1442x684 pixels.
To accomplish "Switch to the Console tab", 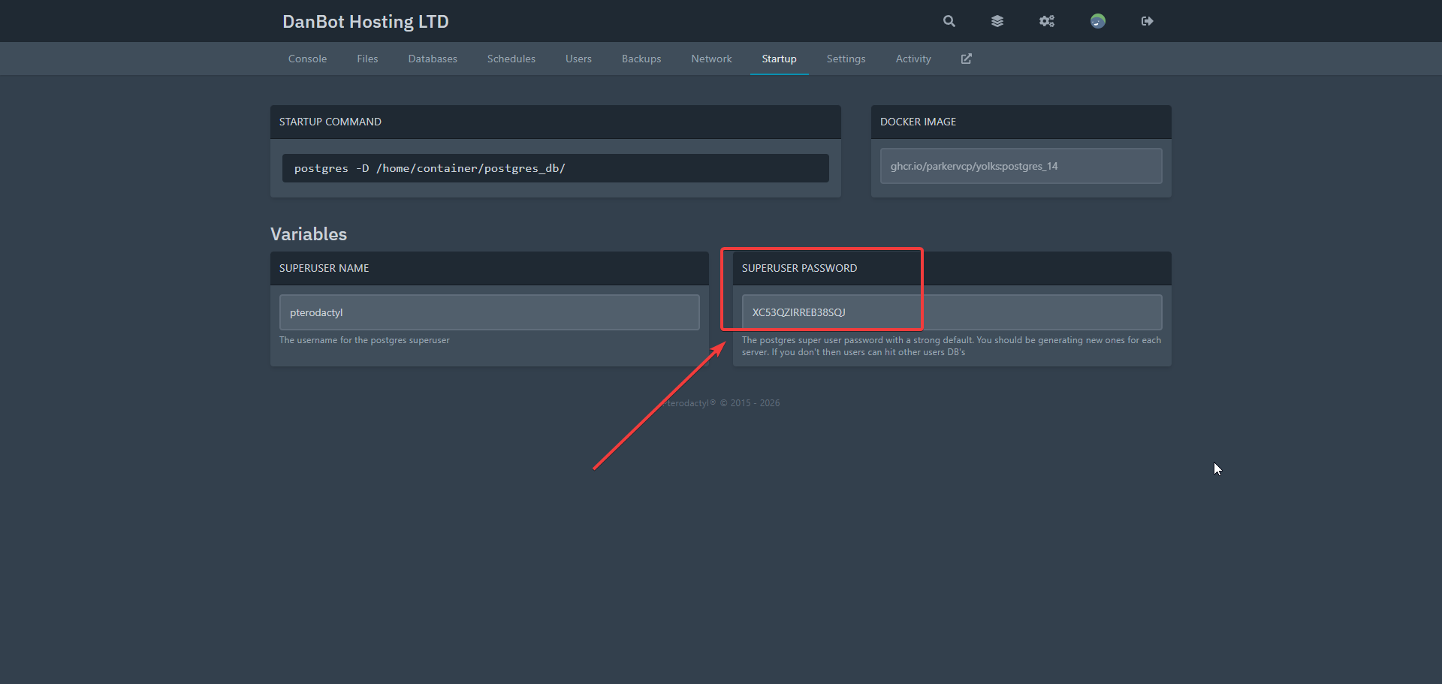I will click(307, 59).
